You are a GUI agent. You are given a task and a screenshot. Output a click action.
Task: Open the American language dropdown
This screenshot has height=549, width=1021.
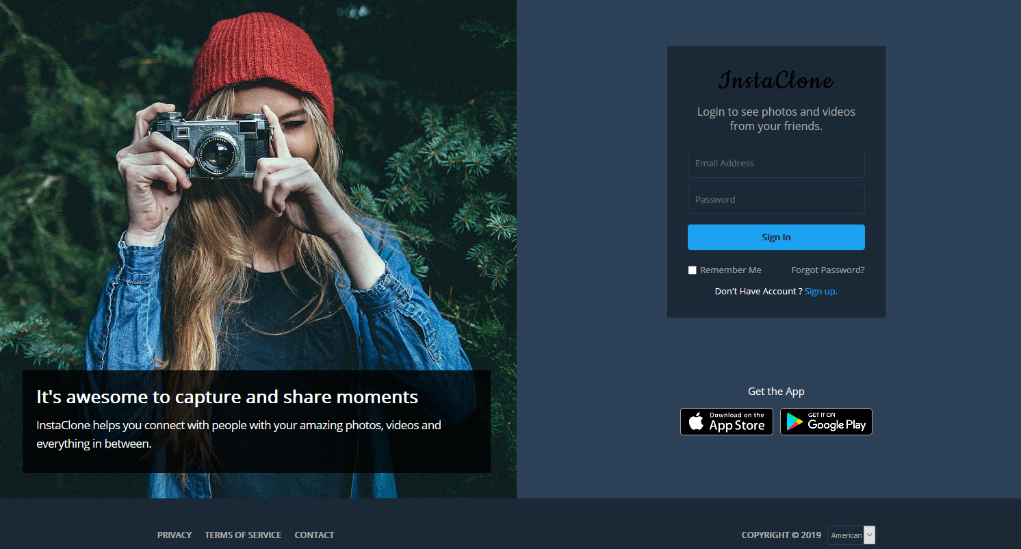pyautogui.click(x=851, y=535)
